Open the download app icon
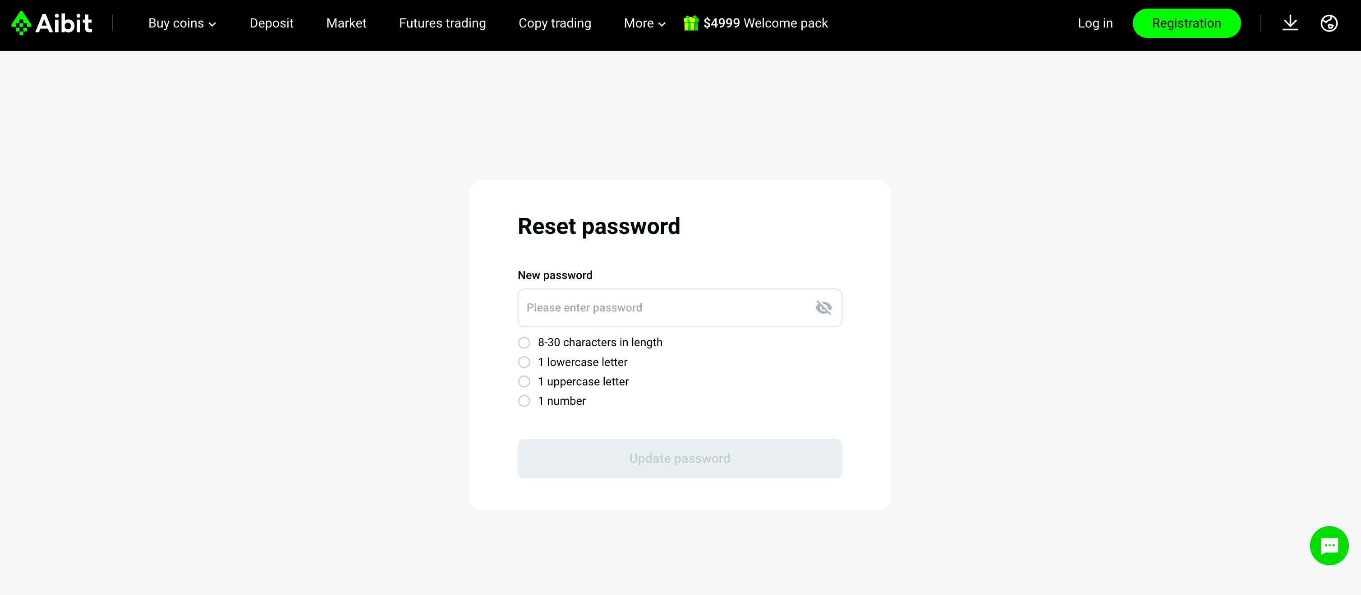 click(x=1290, y=23)
